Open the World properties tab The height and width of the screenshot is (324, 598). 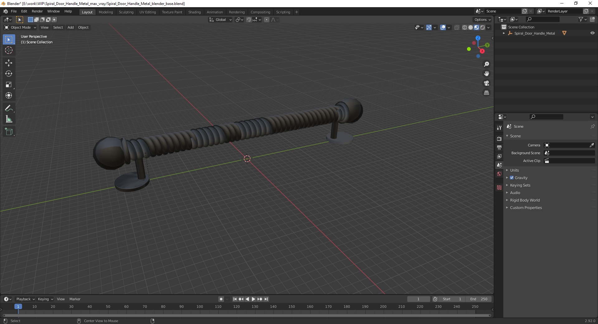tap(499, 174)
